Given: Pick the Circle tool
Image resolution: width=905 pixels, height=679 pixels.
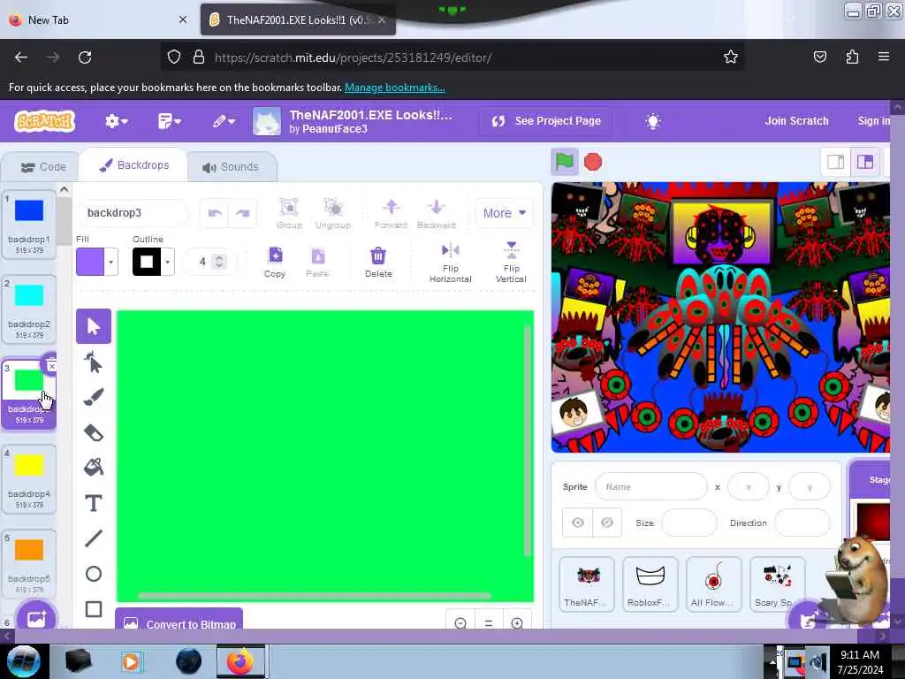Looking at the screenshot, I should [x=94, y=573].
